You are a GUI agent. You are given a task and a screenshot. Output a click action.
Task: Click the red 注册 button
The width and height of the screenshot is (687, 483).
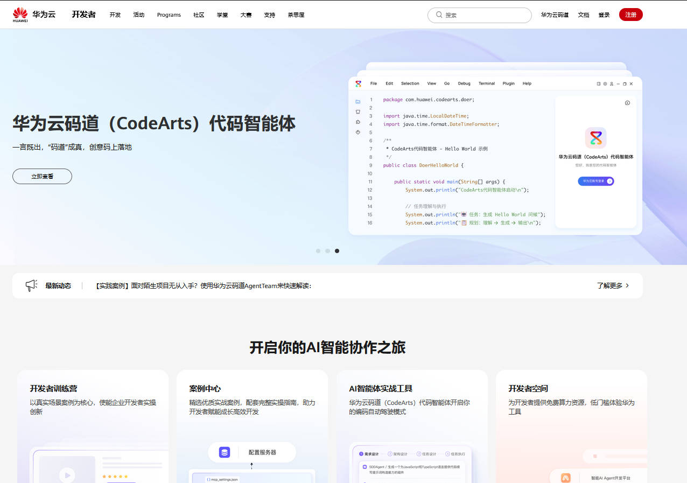point(631,15)
